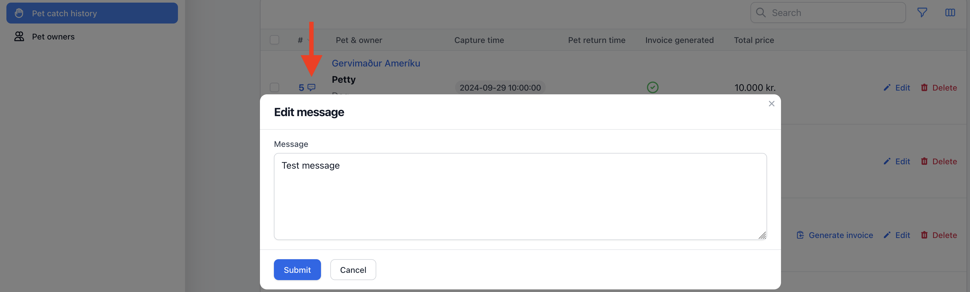Close the Edit message dialog

771,103
